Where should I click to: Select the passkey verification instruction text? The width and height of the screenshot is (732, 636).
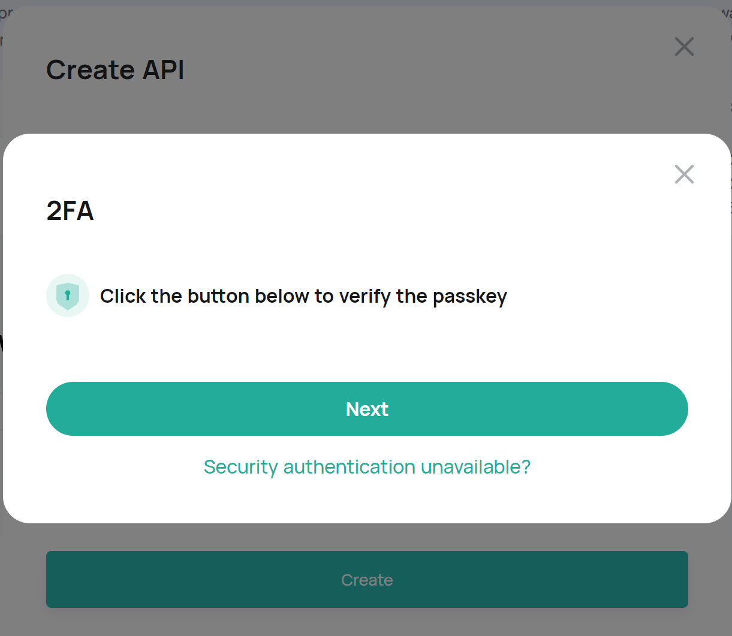pos(303,296)
